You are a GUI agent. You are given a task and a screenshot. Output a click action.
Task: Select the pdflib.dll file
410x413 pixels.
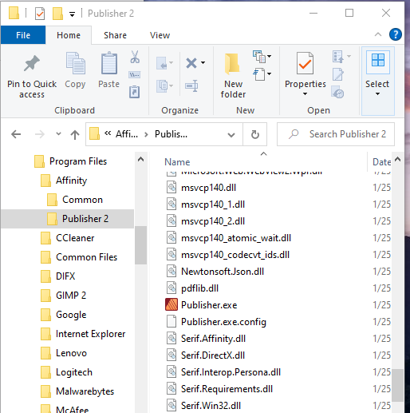click(199, 288)
